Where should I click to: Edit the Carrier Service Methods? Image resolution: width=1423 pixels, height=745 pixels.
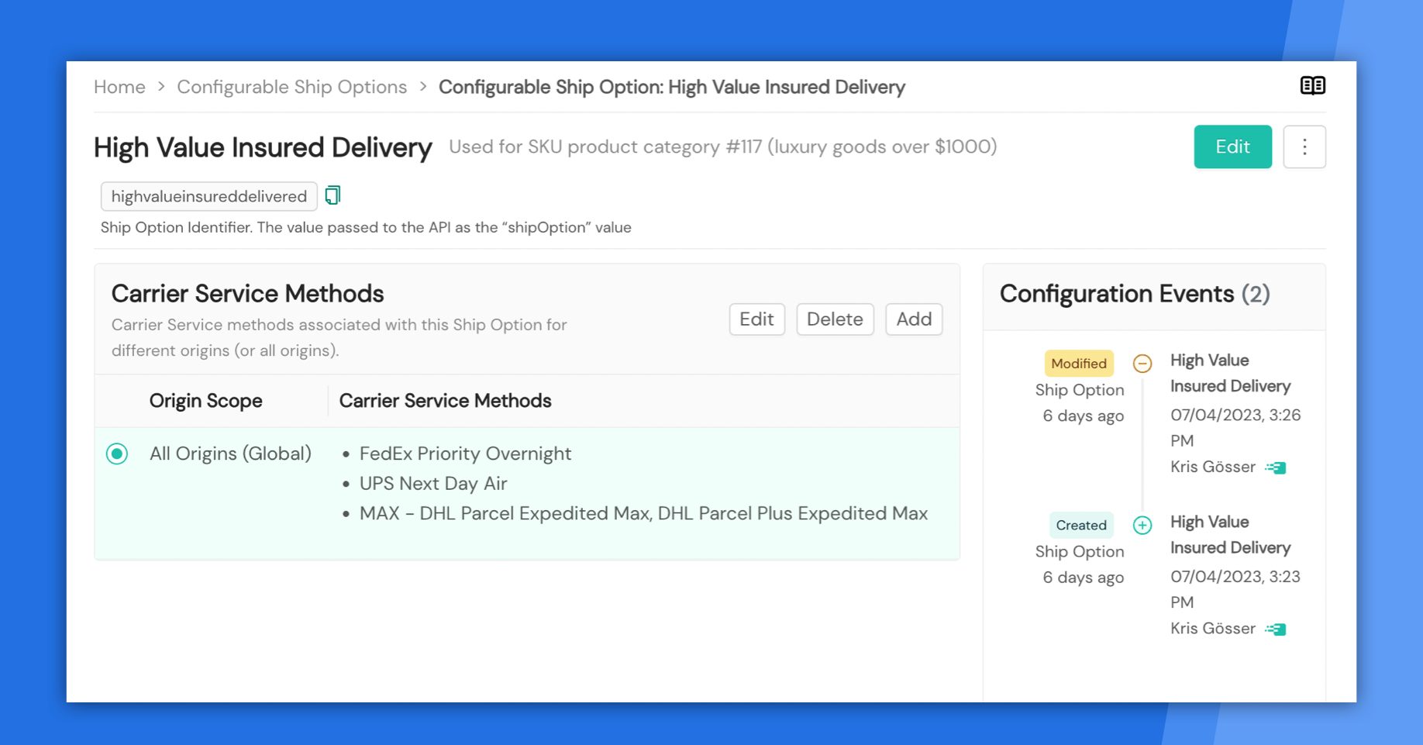(x=756, y=319)
